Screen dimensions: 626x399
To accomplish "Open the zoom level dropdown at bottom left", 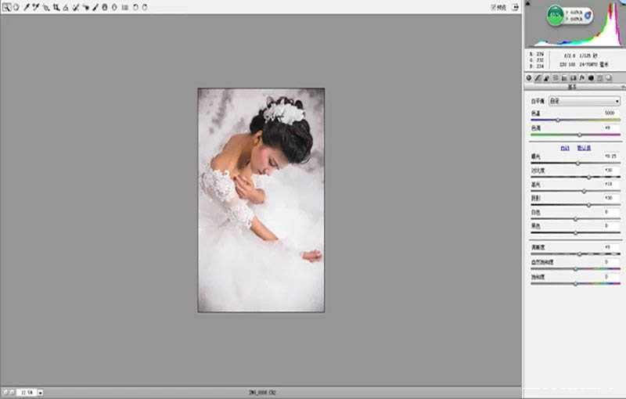I will [x=41, y=393].
